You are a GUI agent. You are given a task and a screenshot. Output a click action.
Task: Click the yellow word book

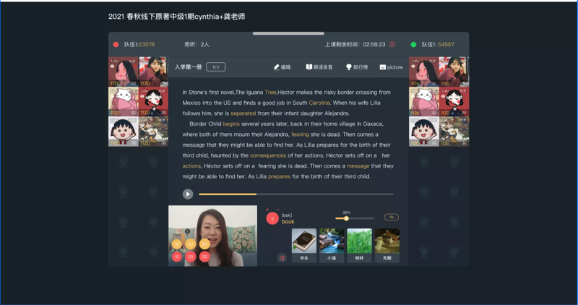288,221
